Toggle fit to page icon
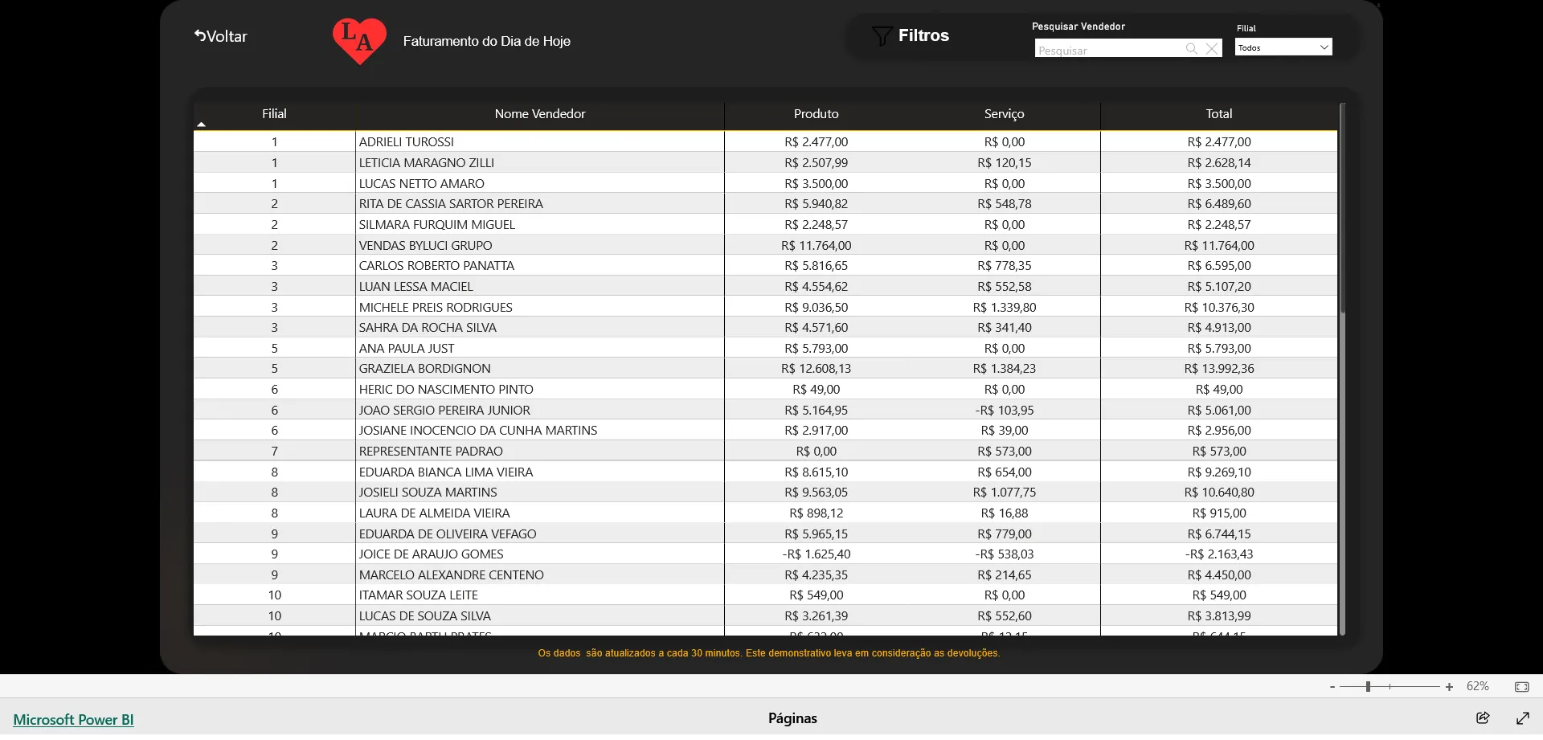Image resolution: width=1543 pixels, height=740 pixels. [1522, 687]
